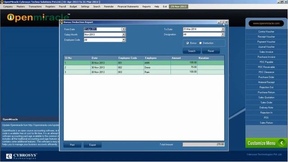Sort by Amount column header
The width and height of the screenshot is (288, 162).
point(184,58)
